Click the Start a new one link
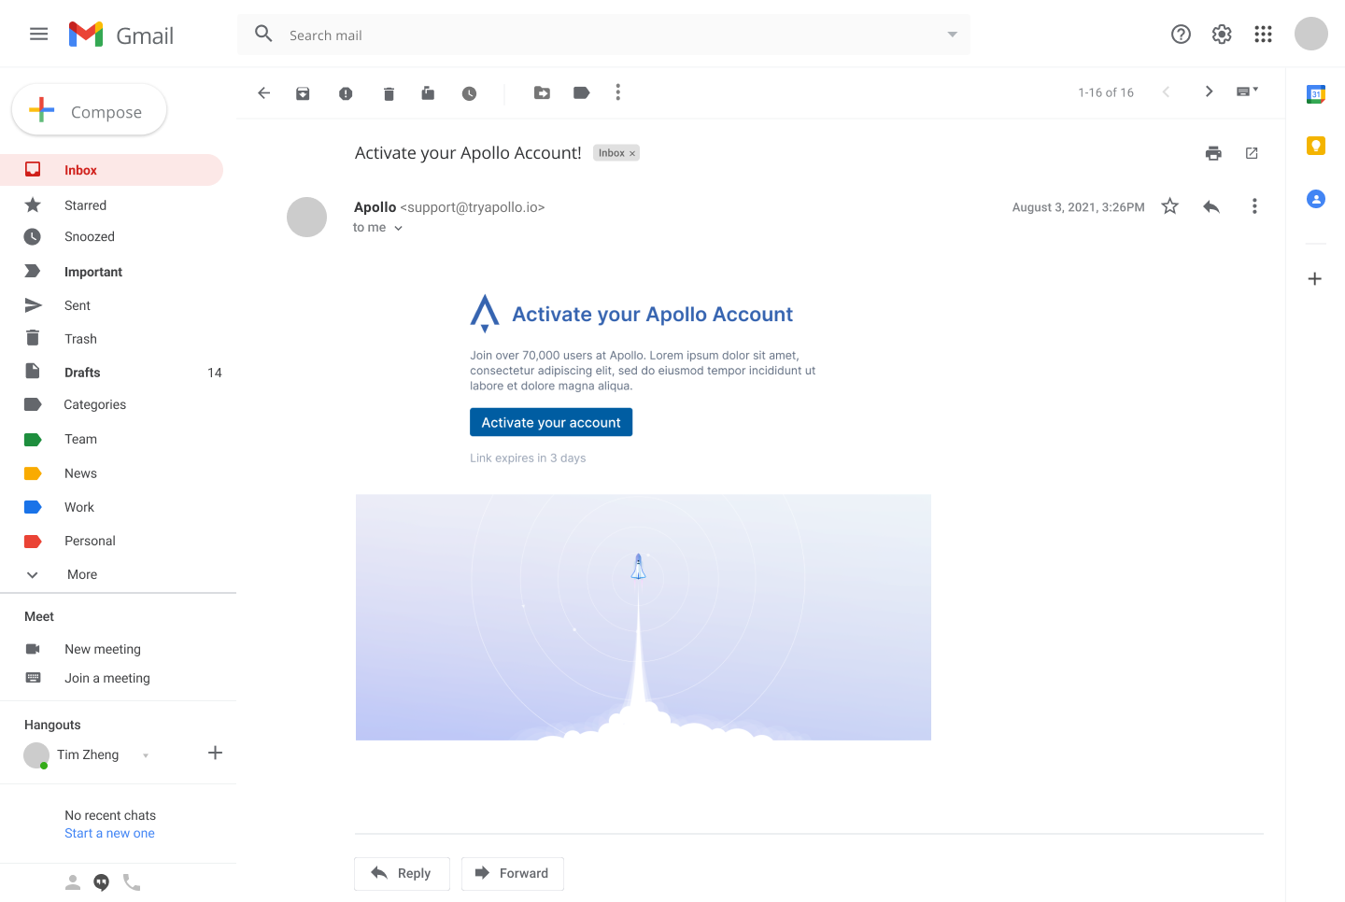1345x902 pixels. (x=109, y=833)
